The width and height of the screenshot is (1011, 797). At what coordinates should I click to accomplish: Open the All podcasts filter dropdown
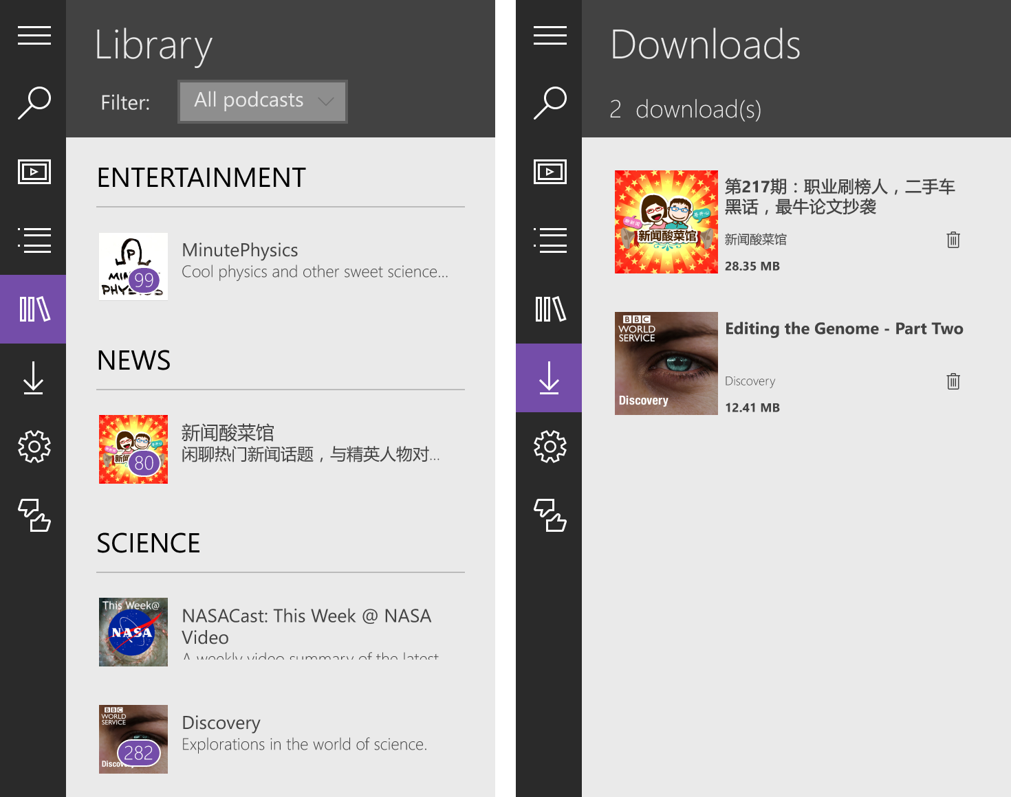pyautogui.click(x=262, y=101)
